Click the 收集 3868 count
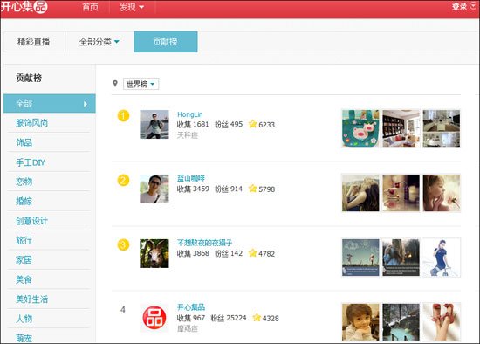This screenshot has width=480, height=344. point(193,254)
